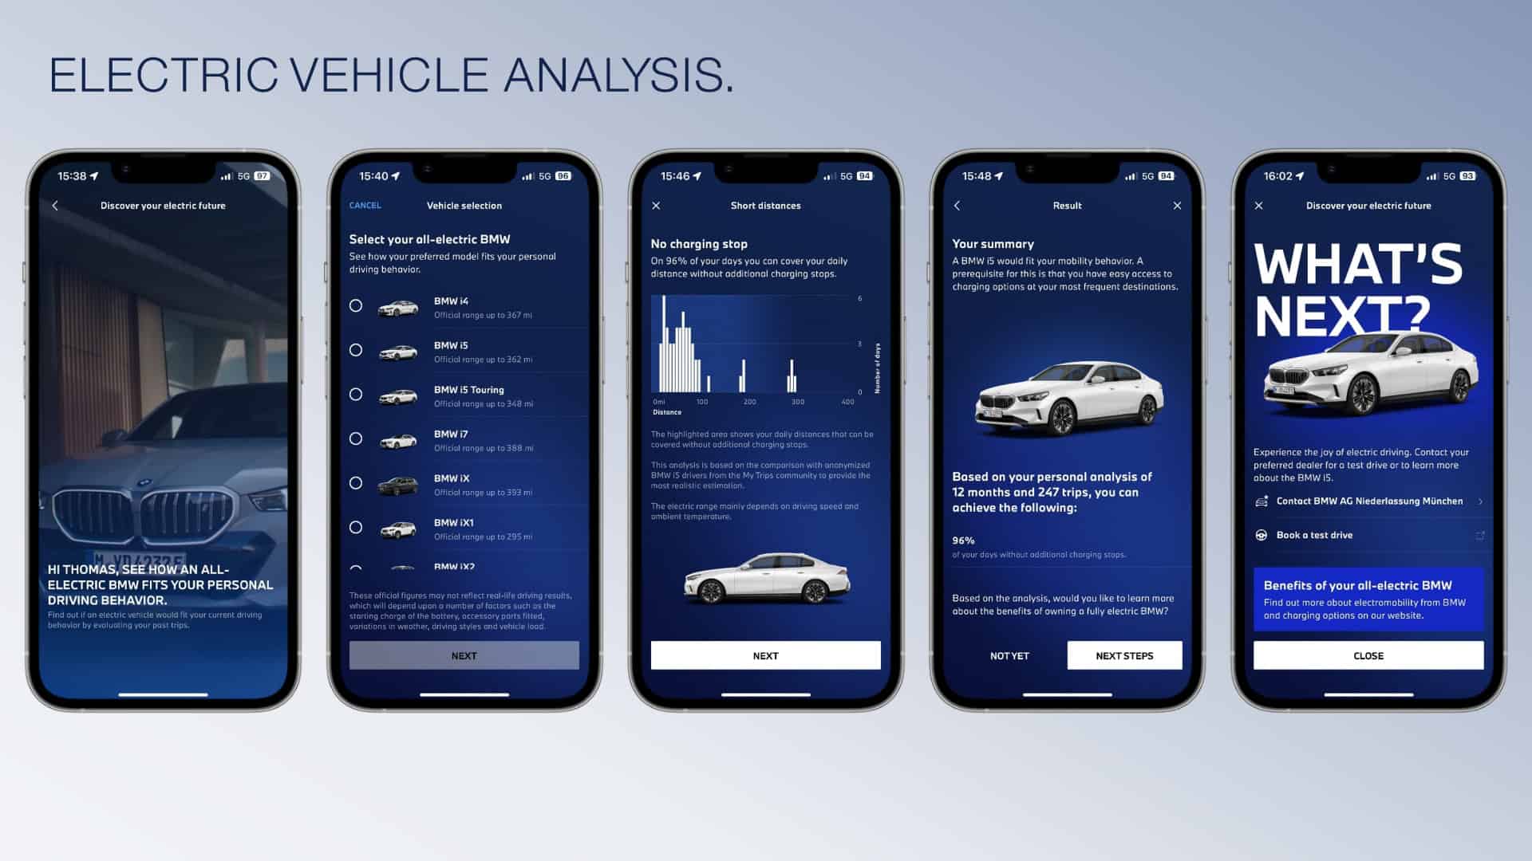Tap cancel button on vehicle selection
The height and width of the screenshot is (861, 1532).
(365, 205)
